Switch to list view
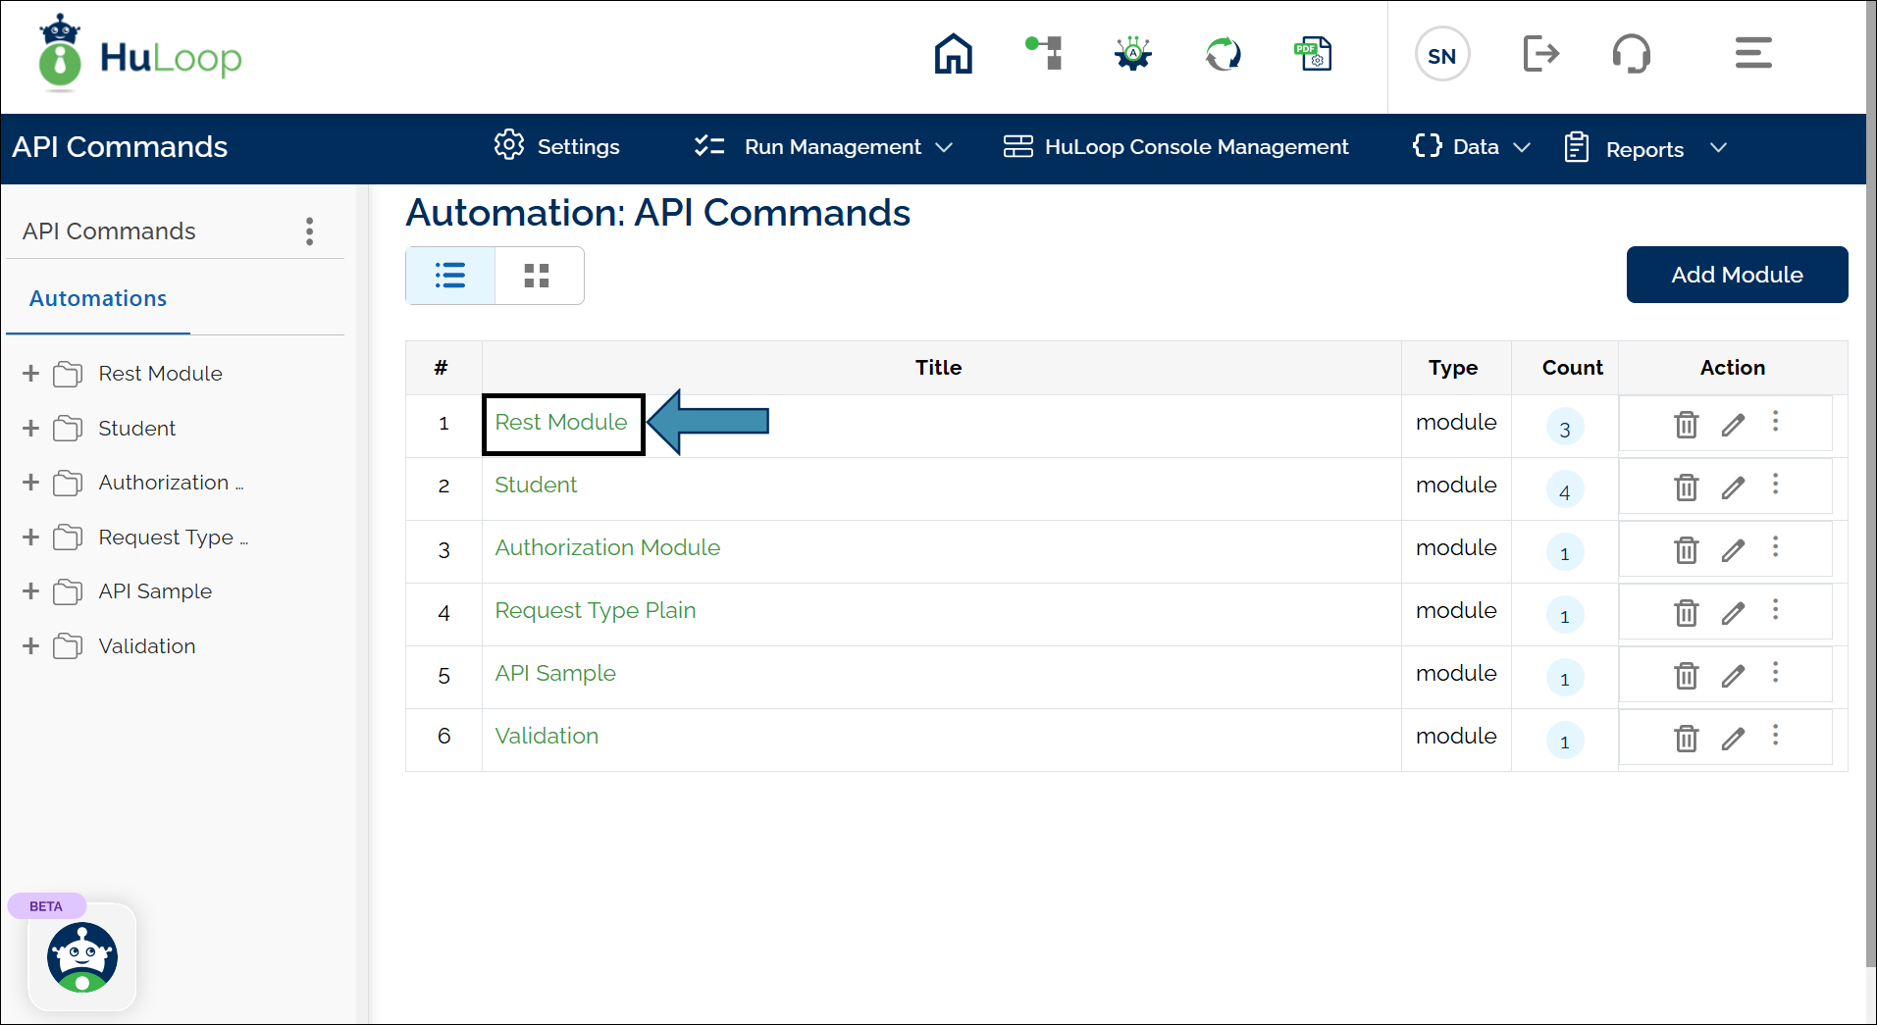 450,276
